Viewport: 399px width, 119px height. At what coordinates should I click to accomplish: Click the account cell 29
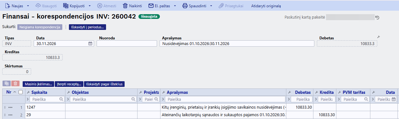45,115
